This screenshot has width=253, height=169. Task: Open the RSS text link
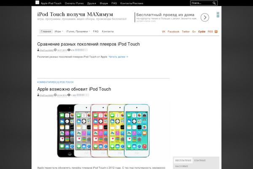tap(210, 32)
